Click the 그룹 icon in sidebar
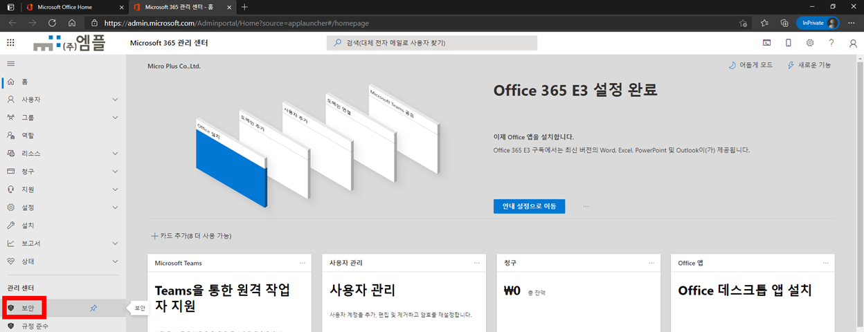This screenshot has width=864, height=332. click(x=10, y=118)
